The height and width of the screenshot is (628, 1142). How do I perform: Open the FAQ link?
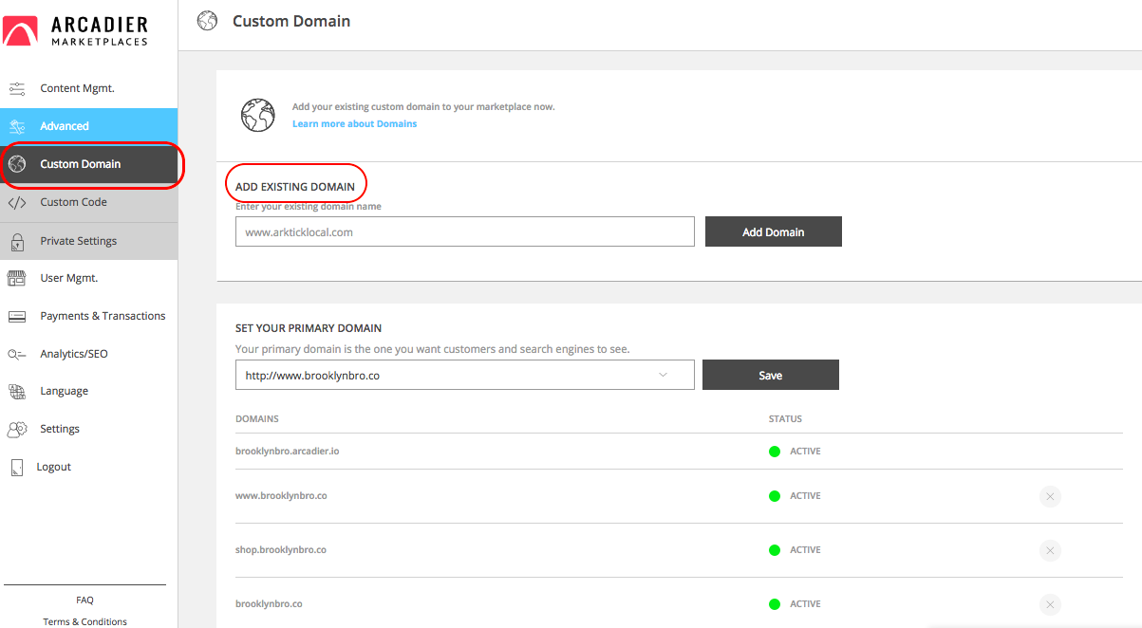[84, 600]
